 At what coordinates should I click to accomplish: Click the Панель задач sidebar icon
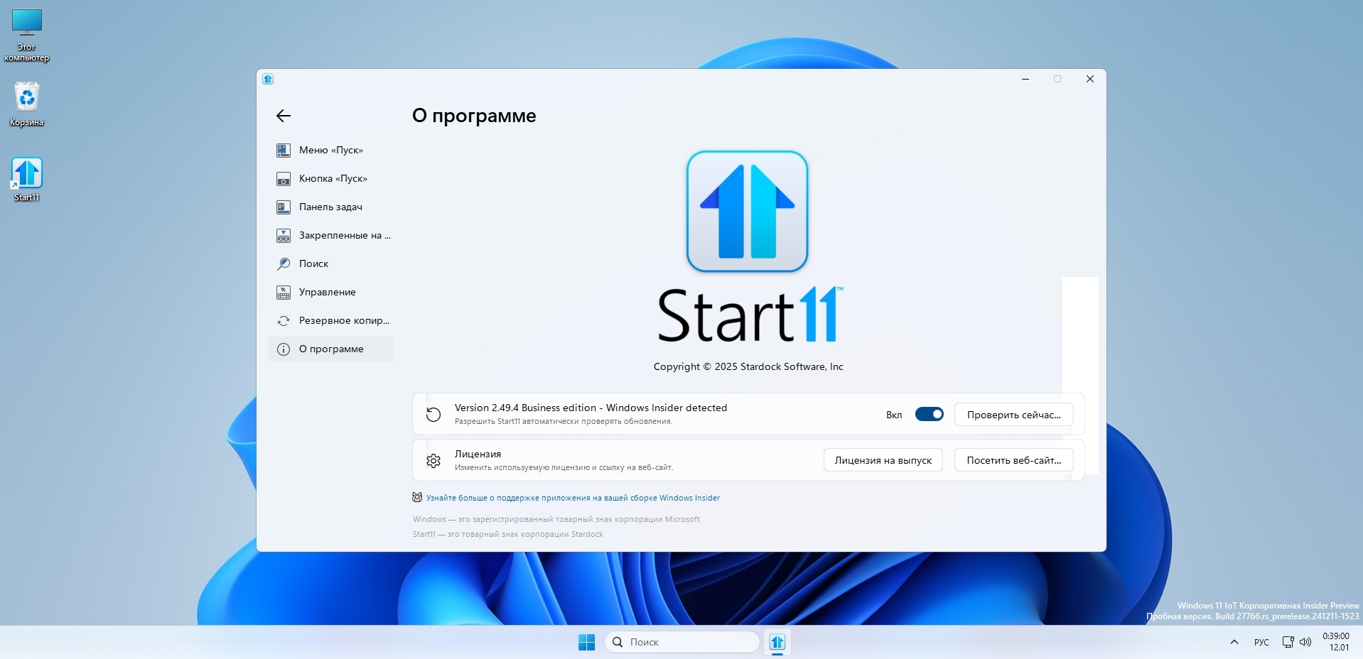pos(283,207)
